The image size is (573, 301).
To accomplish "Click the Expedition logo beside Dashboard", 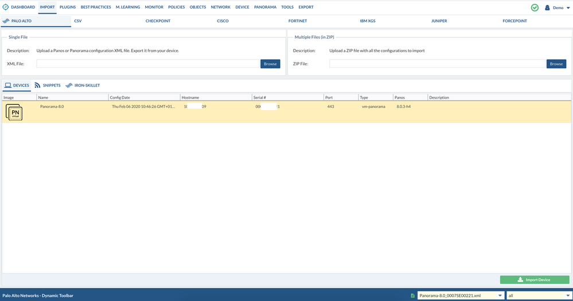I will tap(6, 7).
